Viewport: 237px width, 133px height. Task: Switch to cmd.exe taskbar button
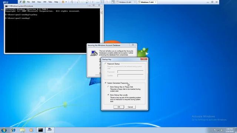click(x=40, y=130)
